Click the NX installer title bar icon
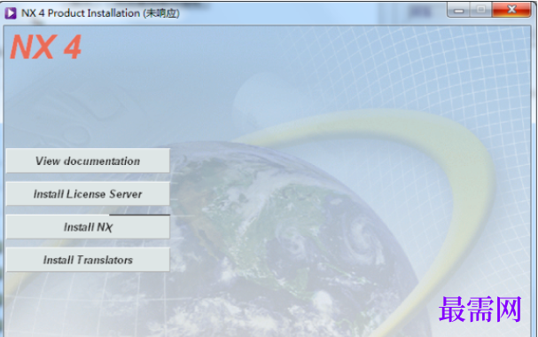This screenshot has height=337, width=538. pyautogui.click(x=11, y=13)
